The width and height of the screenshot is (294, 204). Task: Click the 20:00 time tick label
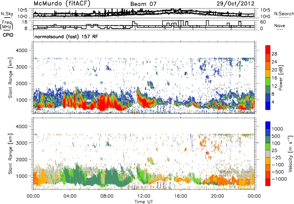[x=218, y=196]
